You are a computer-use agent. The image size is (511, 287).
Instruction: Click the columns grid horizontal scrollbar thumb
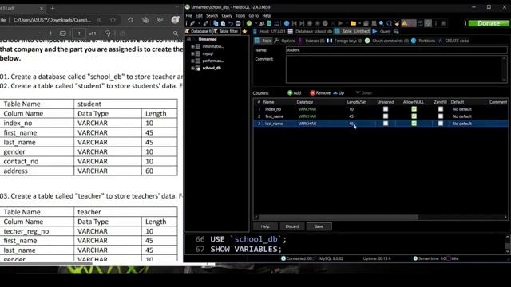(x=339, y=217)
